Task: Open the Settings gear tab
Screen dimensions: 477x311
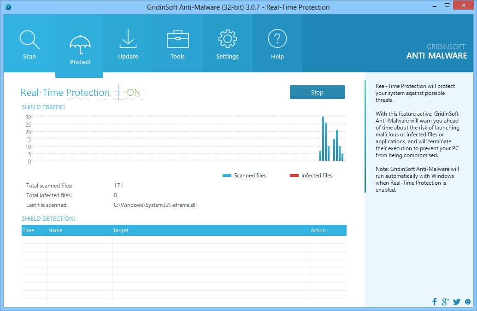Action: (227, 43)
